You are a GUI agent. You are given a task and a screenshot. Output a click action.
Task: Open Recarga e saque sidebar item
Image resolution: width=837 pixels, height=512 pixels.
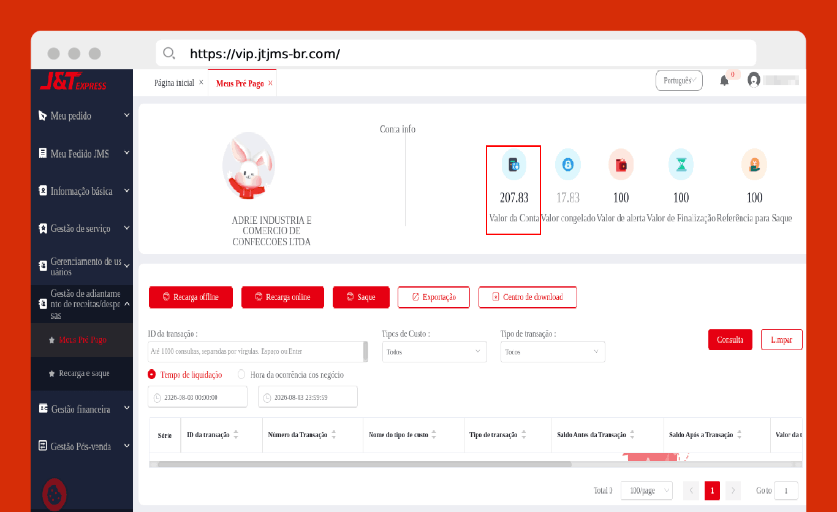82,373
